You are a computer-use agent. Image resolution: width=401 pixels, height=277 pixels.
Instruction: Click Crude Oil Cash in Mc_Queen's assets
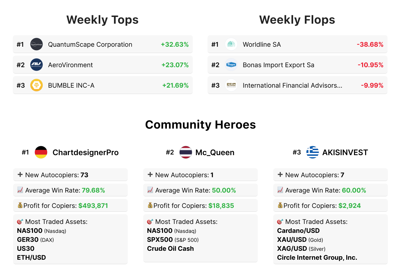pyautogui.click(x=170, y=249)
